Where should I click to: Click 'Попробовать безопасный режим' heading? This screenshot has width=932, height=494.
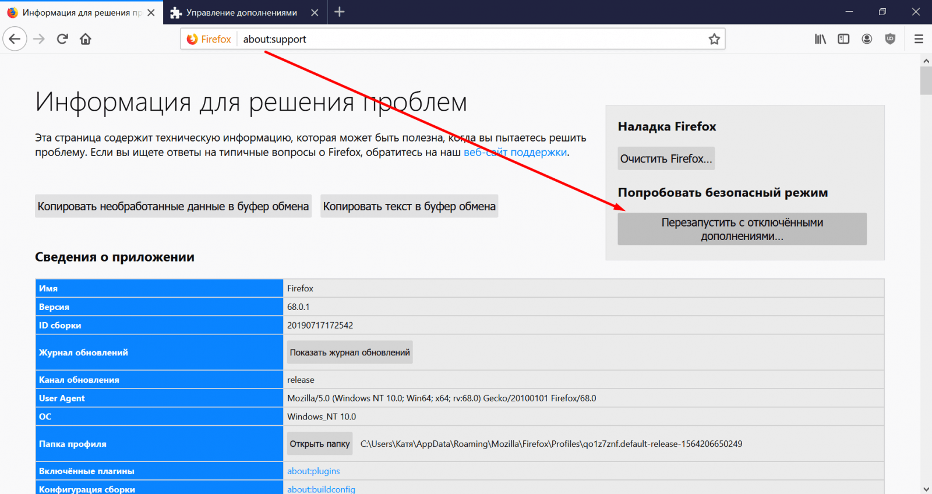pos(723,193)
